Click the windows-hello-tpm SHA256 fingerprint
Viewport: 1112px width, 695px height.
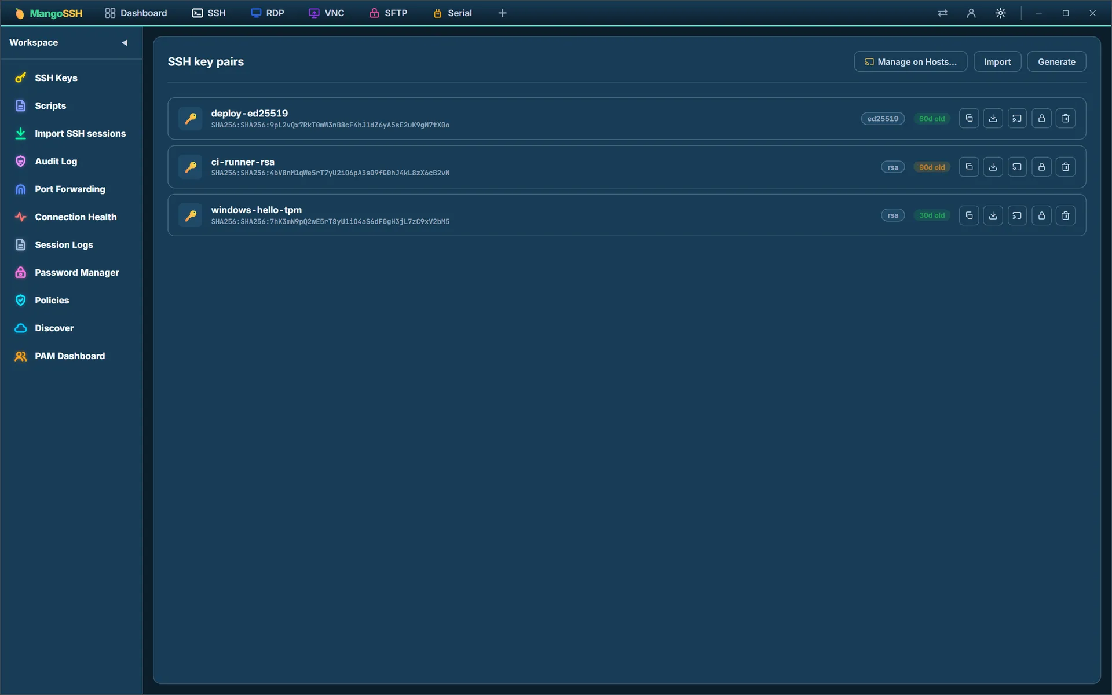[x=330, y=222]
